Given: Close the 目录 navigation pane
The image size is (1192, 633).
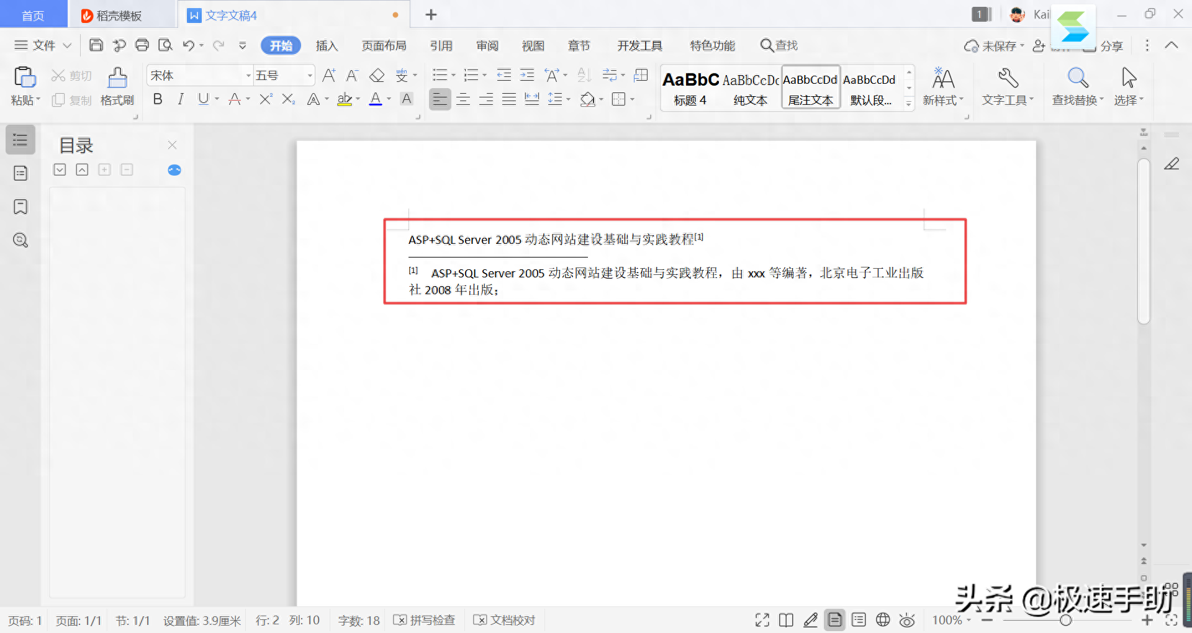Looking at the screenshot, I should point(173,145).
